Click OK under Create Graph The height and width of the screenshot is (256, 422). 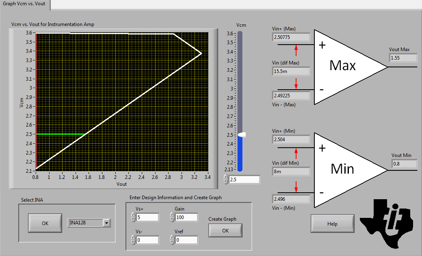pyautogui.click(x=225, y=230)
